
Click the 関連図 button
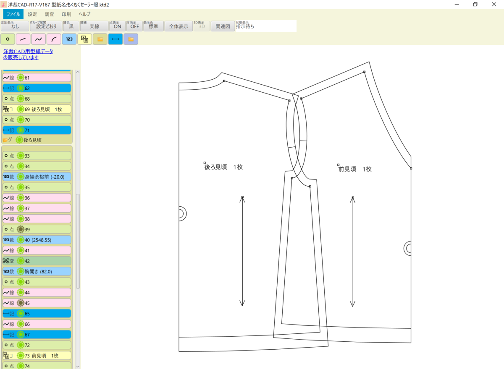[x=223, y=26]
